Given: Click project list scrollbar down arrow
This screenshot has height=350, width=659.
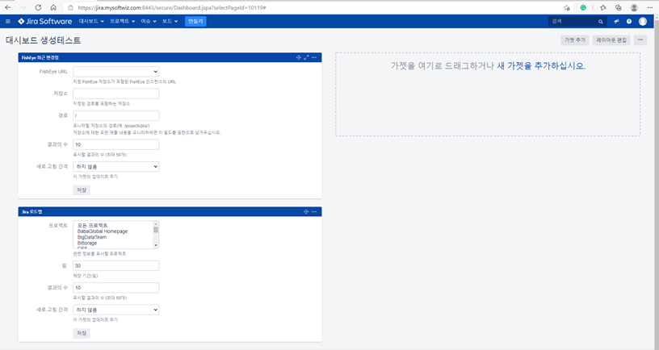Looking at the screenshot, I should click(x=156, y=245).
